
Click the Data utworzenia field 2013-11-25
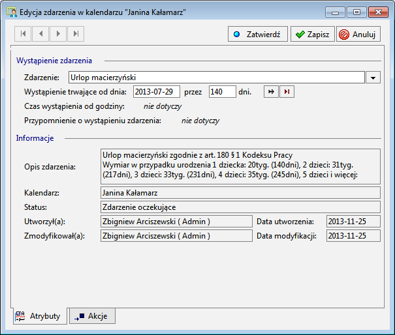[353, 222]
